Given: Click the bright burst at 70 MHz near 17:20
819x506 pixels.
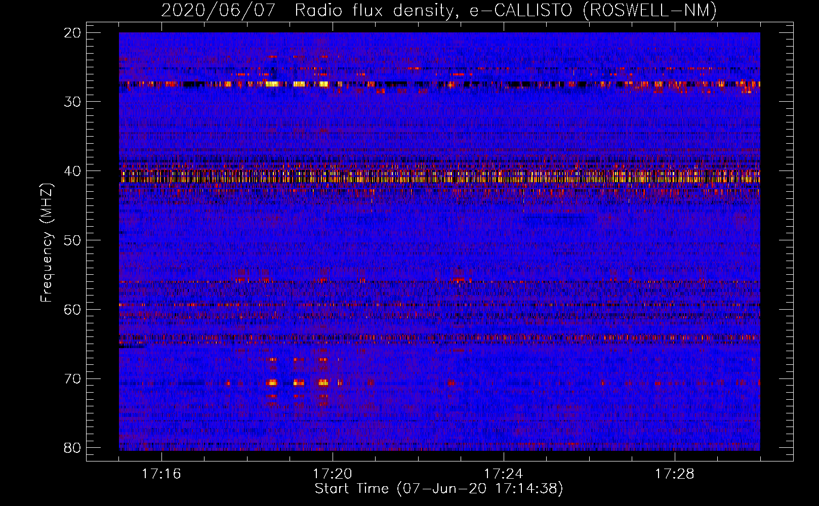Looking at the screenshot, I should [x=322, y=383].
